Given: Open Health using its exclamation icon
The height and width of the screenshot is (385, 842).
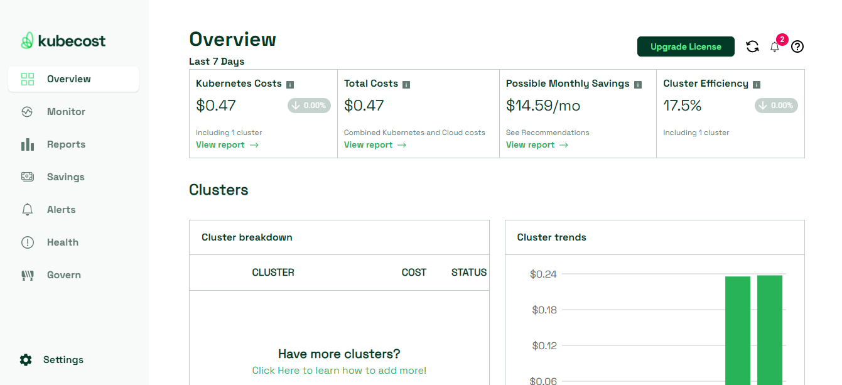Looking at the screenshot, I should tap(28, 242).
